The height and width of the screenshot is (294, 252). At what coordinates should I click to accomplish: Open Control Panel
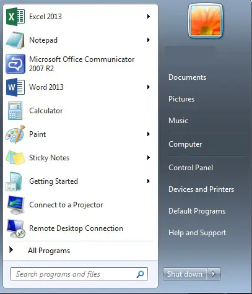[191, 168]
